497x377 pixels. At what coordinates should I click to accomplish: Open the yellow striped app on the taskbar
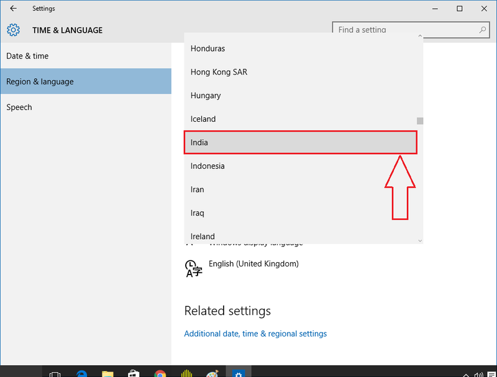tap(186, 373)
